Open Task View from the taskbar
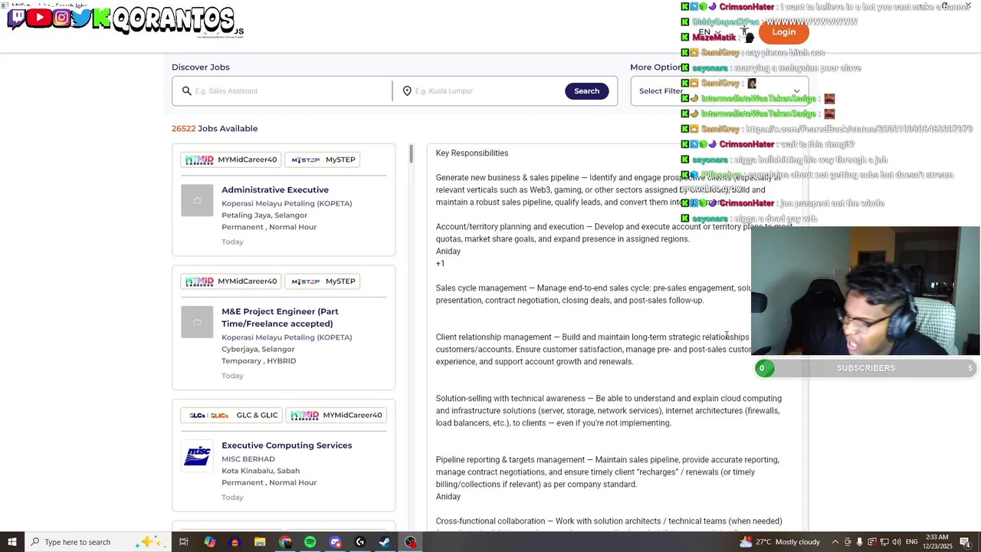Image resolution: width=981 pixels, height=552 pixels. pyautogui.click(x=184, y=542)
